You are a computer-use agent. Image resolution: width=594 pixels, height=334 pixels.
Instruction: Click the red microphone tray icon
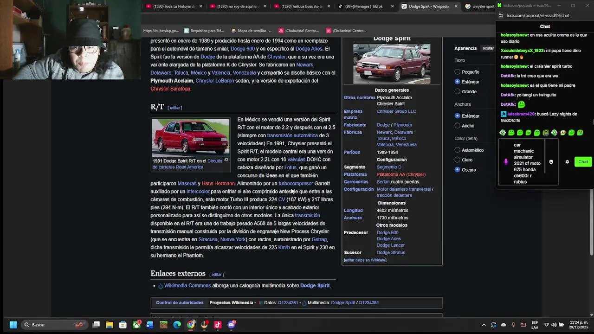pos(513,325)
